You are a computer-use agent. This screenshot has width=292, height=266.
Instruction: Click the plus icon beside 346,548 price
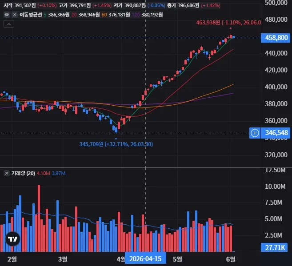[255, 133]
